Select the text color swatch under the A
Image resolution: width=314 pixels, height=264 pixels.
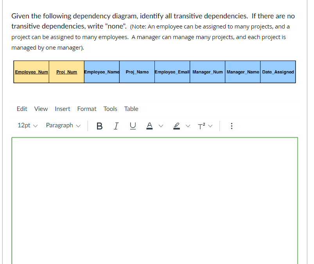tap(149, 128)
